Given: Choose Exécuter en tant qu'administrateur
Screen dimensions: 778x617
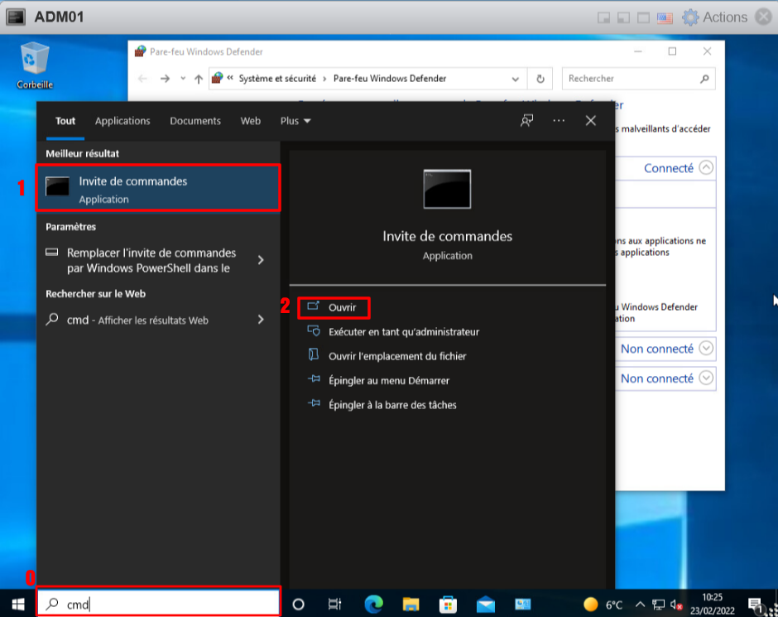Looking at the screenshot, I should click(x=403, y=331).
